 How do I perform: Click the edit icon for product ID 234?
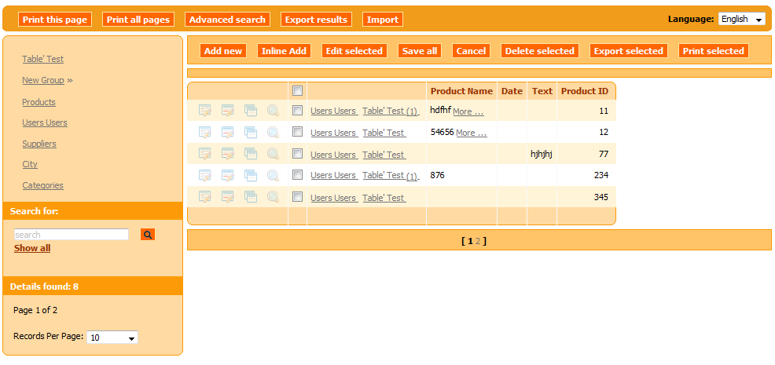204,175
